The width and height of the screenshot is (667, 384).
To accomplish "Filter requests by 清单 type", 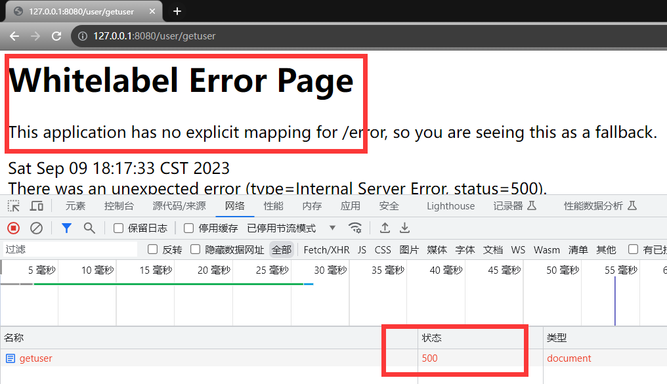I will coord(578,250).
